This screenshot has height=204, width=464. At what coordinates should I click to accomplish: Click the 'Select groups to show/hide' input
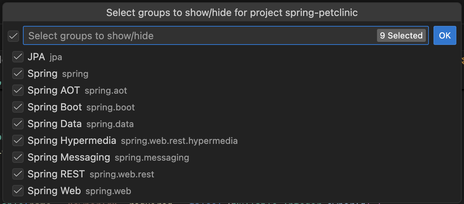coord(191,36)
